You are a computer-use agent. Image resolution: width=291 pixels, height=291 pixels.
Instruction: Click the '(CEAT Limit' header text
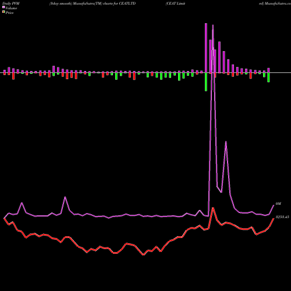[x=175, y=3]
